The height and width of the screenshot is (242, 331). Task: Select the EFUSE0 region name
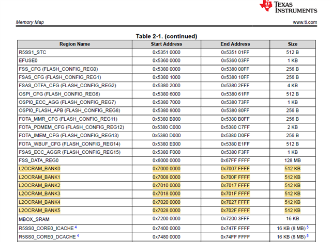click(28, 60)
